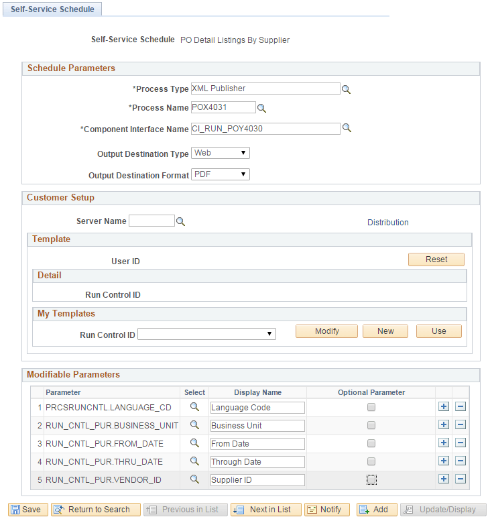Click Return to Search
Screen dimensions: 490x519
[96, 510]
